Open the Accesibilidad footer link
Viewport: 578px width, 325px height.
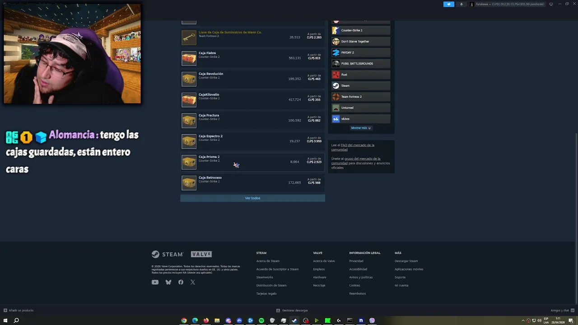(x=358, y=269)
